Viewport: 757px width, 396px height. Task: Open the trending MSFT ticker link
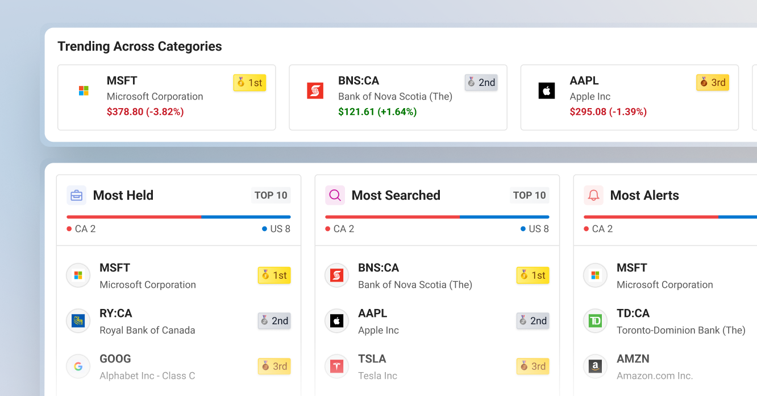click(122, 81)
